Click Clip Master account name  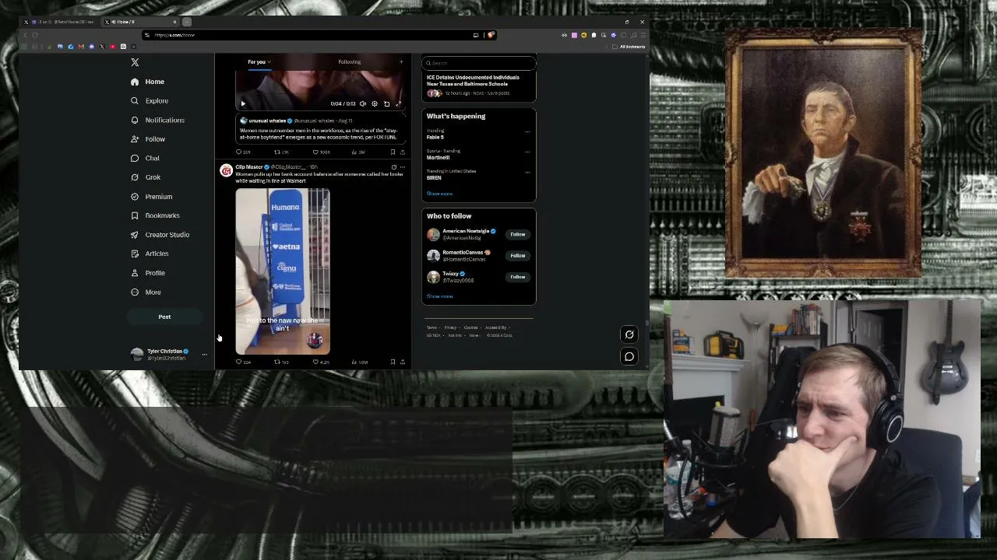click(249, 167)
